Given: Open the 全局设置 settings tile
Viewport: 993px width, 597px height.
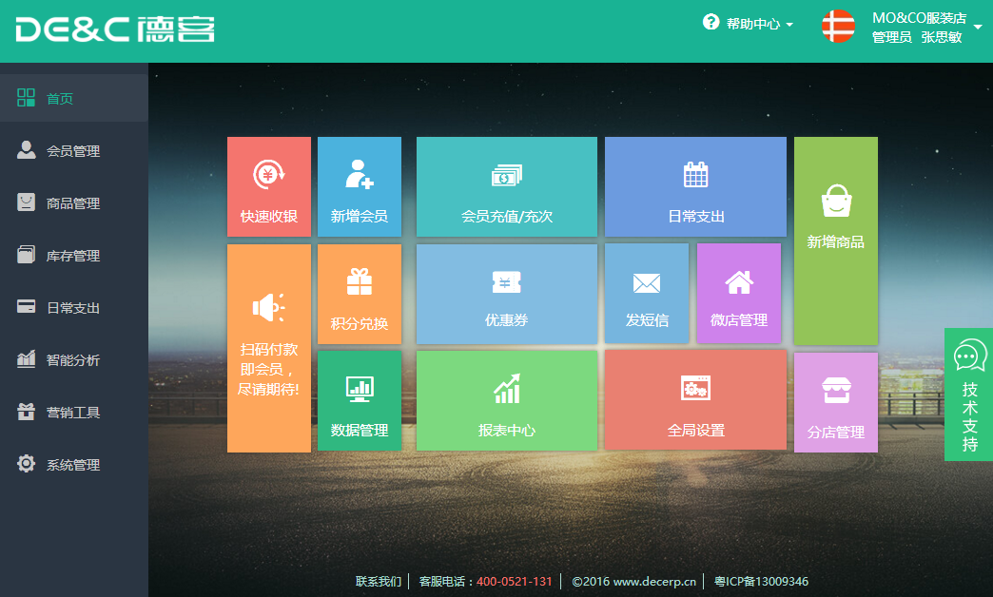Looking at the screenshot, I should pos(695,401).
